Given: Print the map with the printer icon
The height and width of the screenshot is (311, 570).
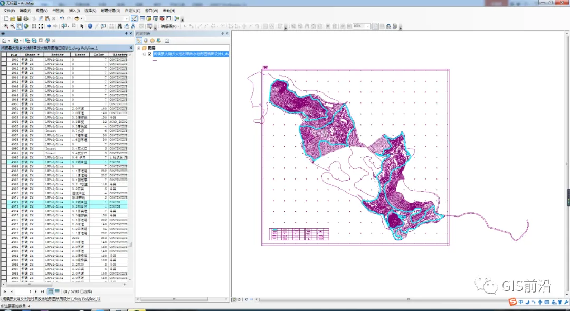Looking at the screenshot, I should [x=26, y=18].
